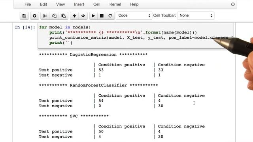253x142 pixels.
Task: Open the Insert menu
Action: [x=79, y=4]
